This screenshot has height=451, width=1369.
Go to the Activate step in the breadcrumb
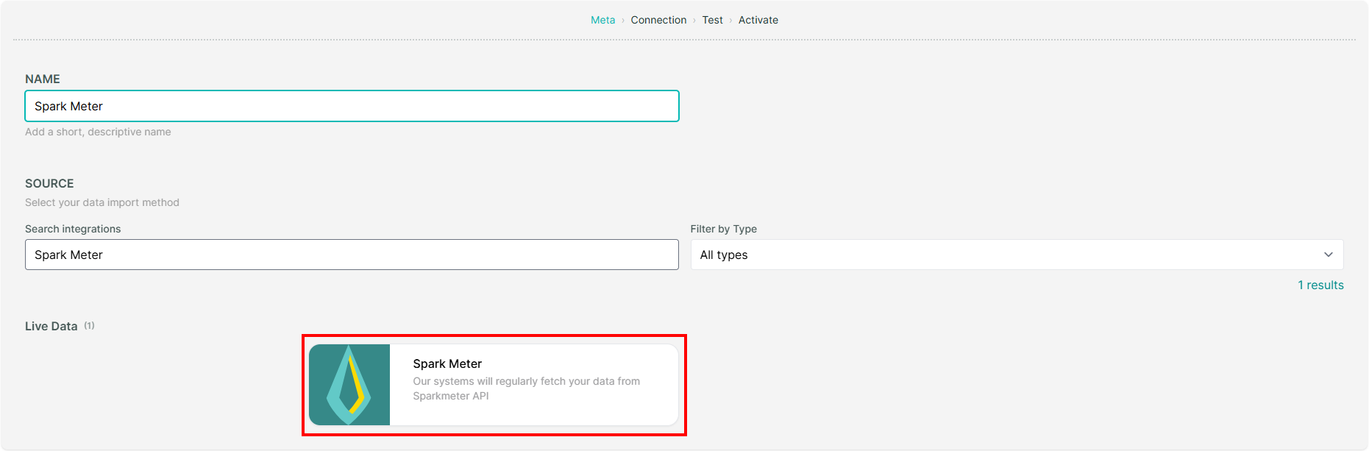[x=758, y=20]
